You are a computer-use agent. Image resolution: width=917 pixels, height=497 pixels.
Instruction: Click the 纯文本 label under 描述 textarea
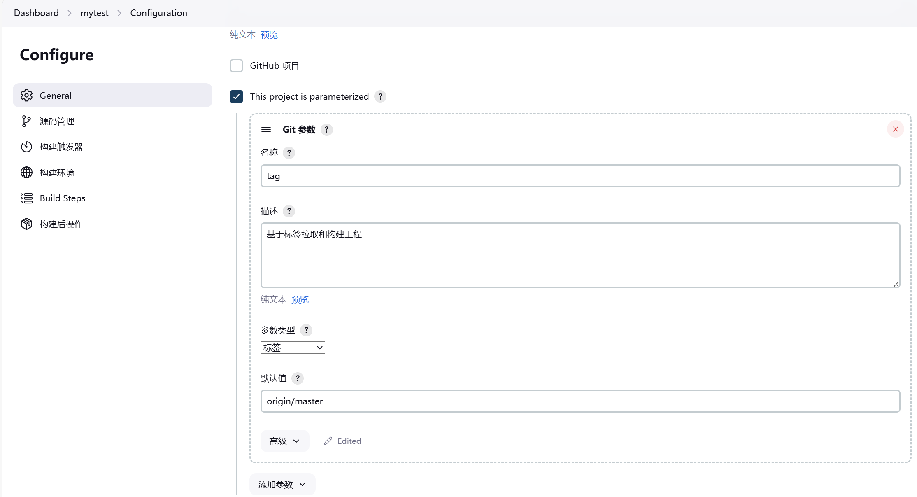coord(273,300)
